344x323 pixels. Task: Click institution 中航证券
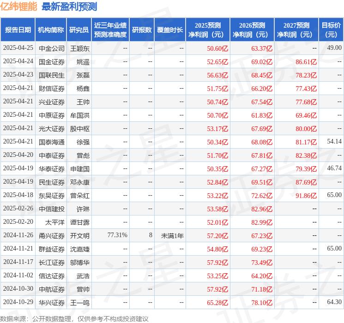(x=52, y=289)
